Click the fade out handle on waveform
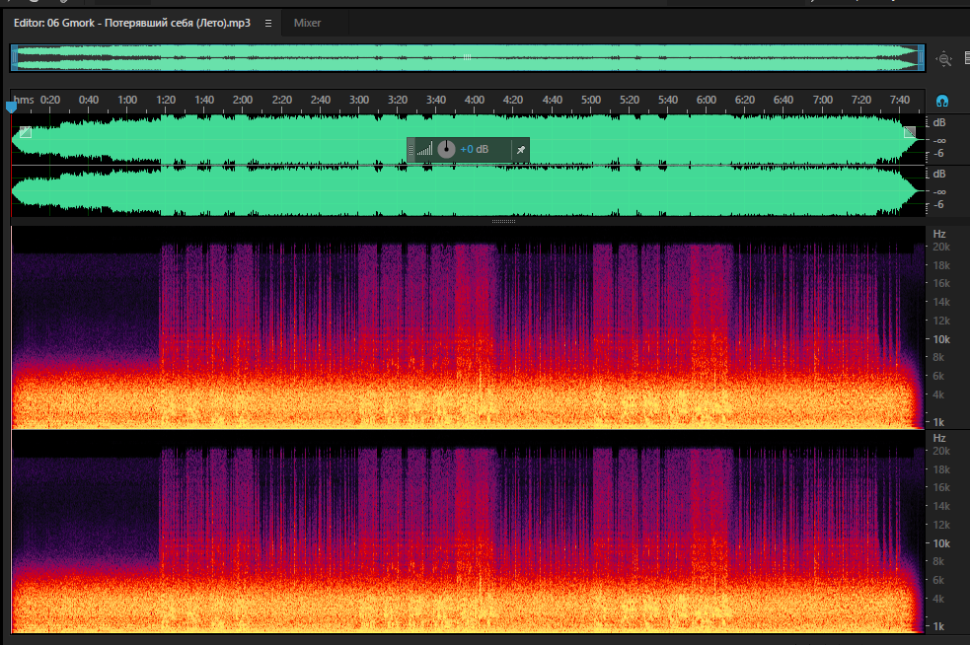 click(910, 132)
